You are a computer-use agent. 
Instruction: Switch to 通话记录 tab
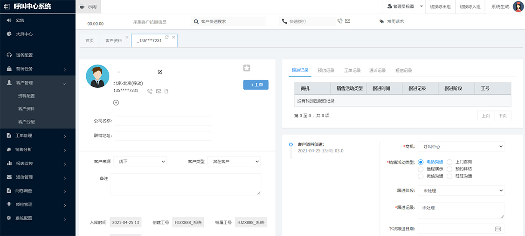point(378,71)
